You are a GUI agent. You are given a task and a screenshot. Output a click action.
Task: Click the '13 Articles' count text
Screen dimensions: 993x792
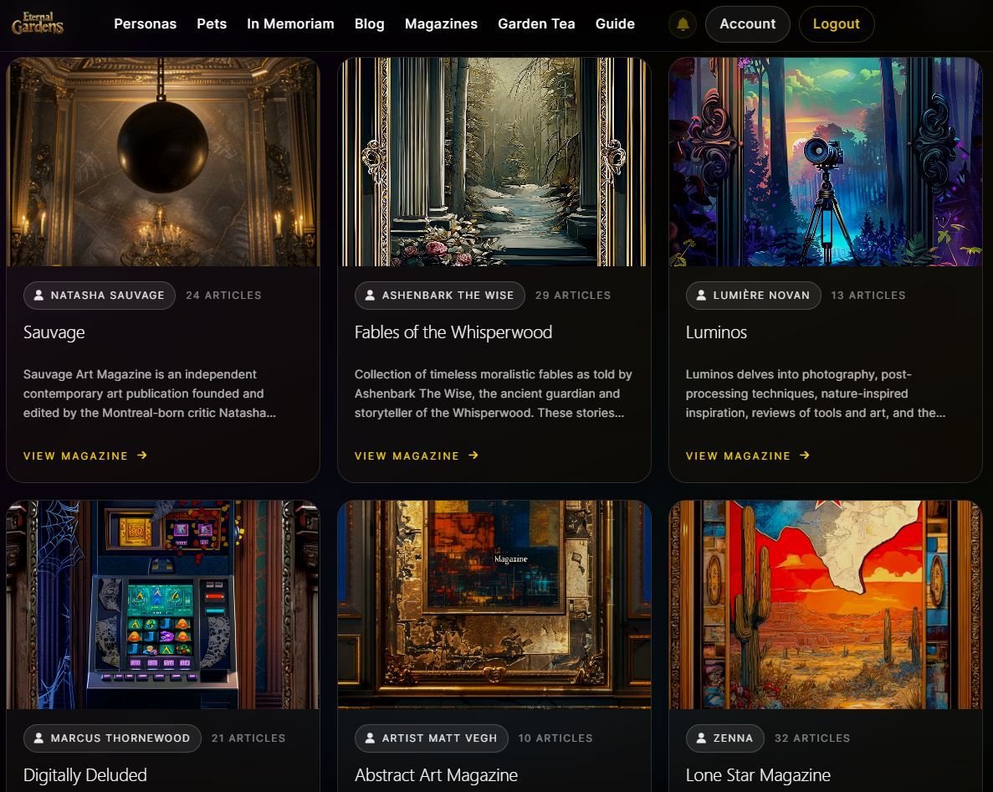point(868,296)
